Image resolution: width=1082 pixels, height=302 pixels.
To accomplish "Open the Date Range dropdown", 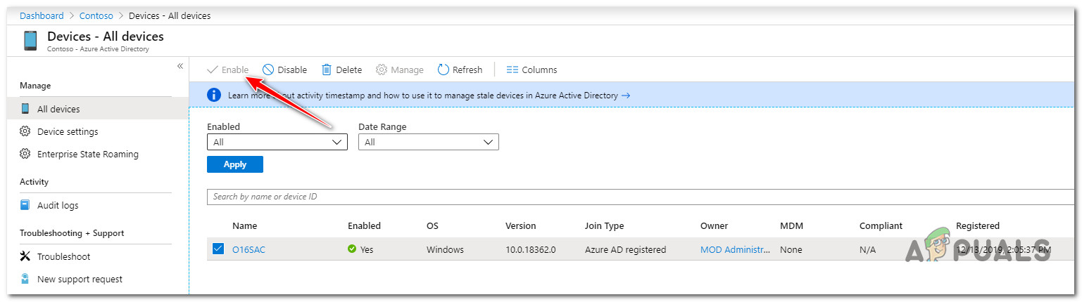I will (429, 142).
